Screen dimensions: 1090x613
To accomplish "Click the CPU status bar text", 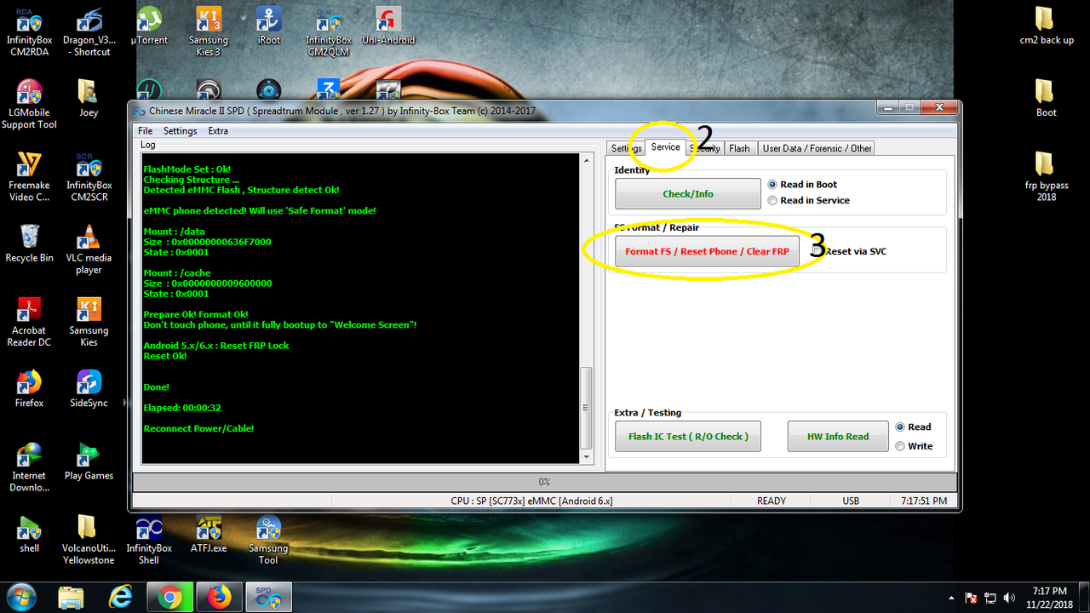I will [531, 501].
